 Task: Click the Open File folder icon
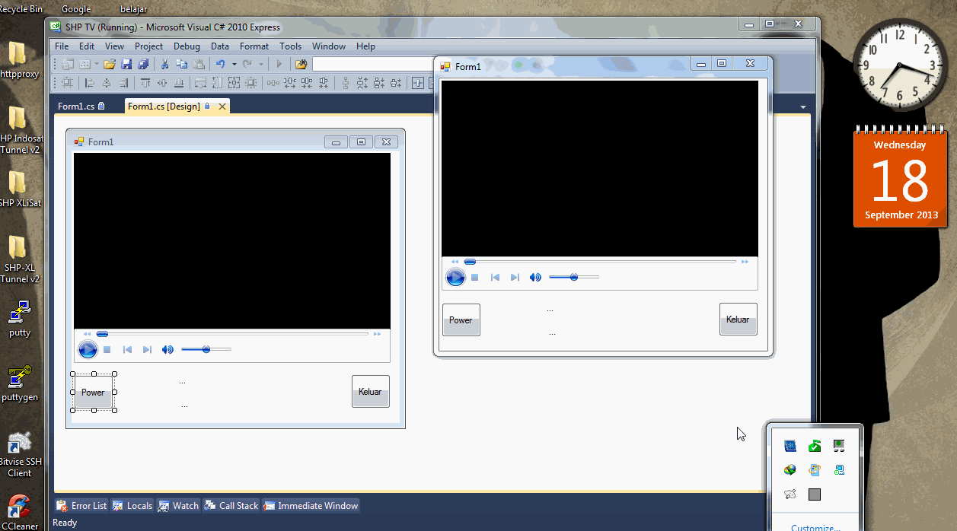point(110,65)
